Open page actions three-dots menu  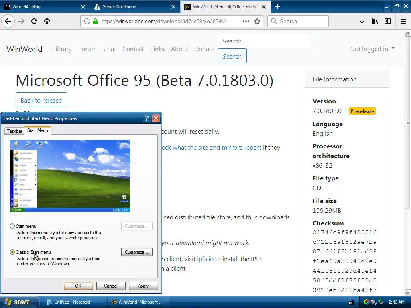(x=246, y=21)
